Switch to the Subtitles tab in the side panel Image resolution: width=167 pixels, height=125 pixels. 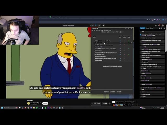tap(142, 28)
